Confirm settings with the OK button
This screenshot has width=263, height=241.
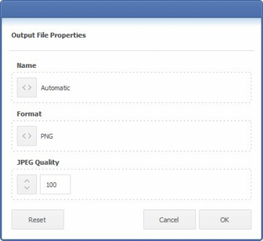225,219
